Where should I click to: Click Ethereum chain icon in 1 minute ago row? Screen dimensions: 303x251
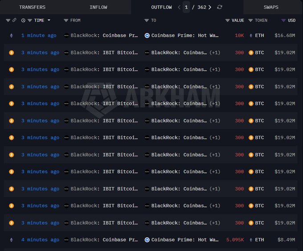pos(12,35)
